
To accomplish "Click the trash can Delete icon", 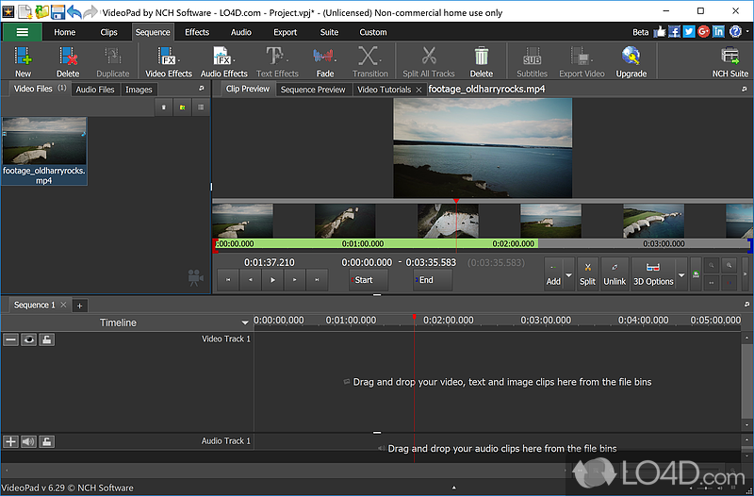I will 482,61.
